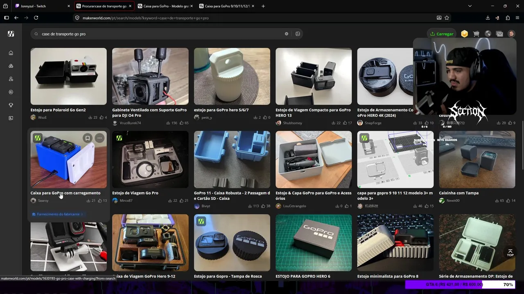Go back to the previous page

pyautogui.click(x=16, y=18)
